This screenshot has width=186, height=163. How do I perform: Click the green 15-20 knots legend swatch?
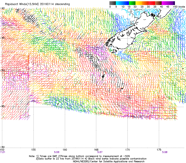132,3
